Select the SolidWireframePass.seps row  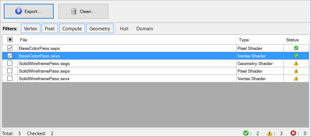[155, 71]
